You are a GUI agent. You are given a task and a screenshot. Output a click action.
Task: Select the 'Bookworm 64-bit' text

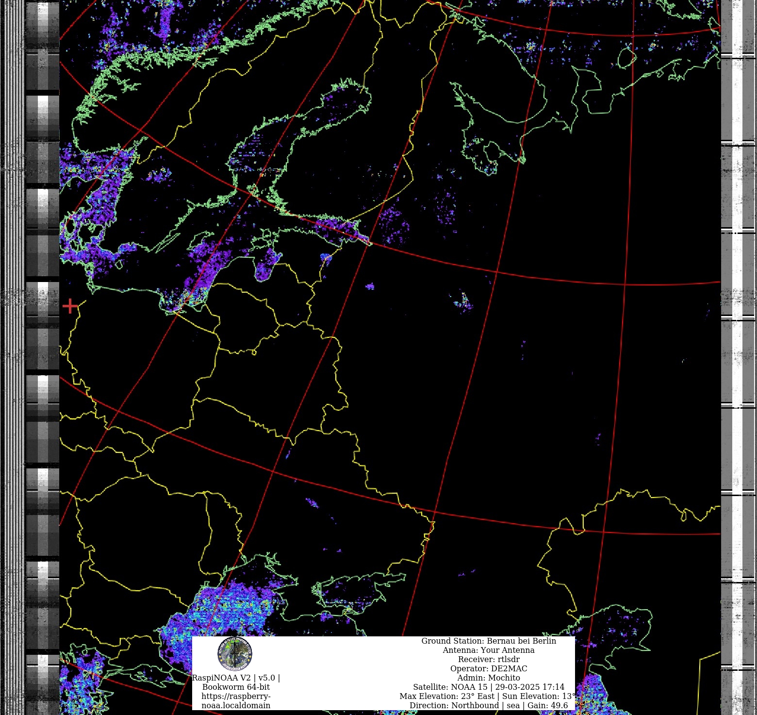point(236,687)
